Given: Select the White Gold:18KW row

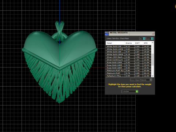Looking at the screenshot, I should click(x=128, y=54).
